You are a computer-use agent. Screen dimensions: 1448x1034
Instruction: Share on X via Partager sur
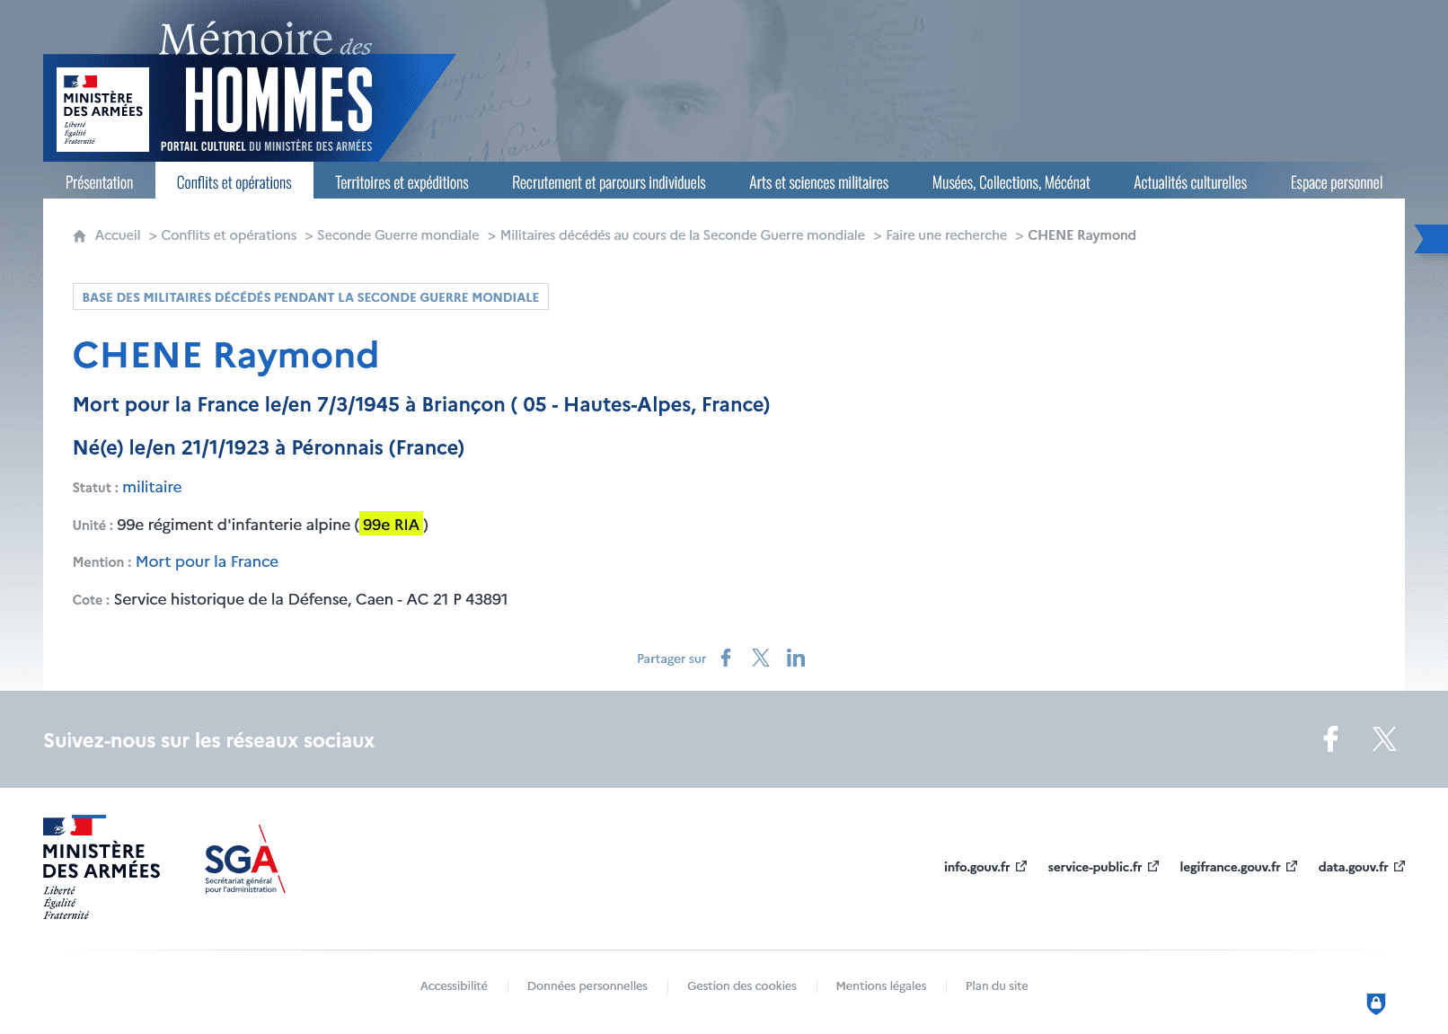[x=761, y=658]
